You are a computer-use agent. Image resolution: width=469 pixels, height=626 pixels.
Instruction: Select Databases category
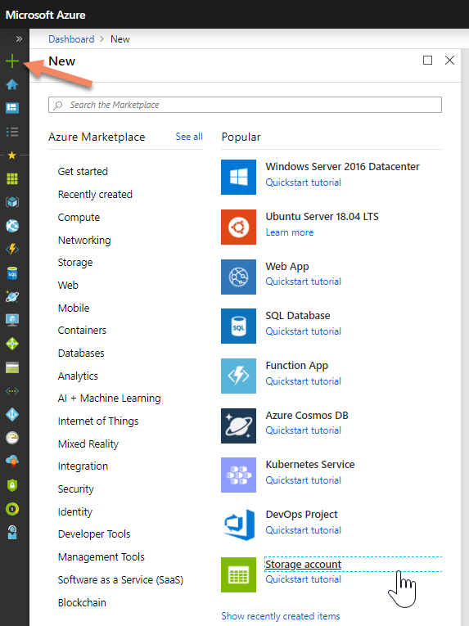(81, 353)
